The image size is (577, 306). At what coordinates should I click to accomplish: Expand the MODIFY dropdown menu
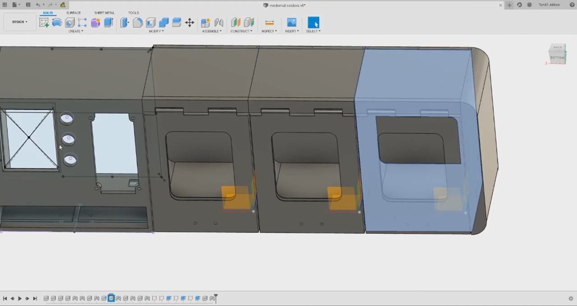[156, 31]
